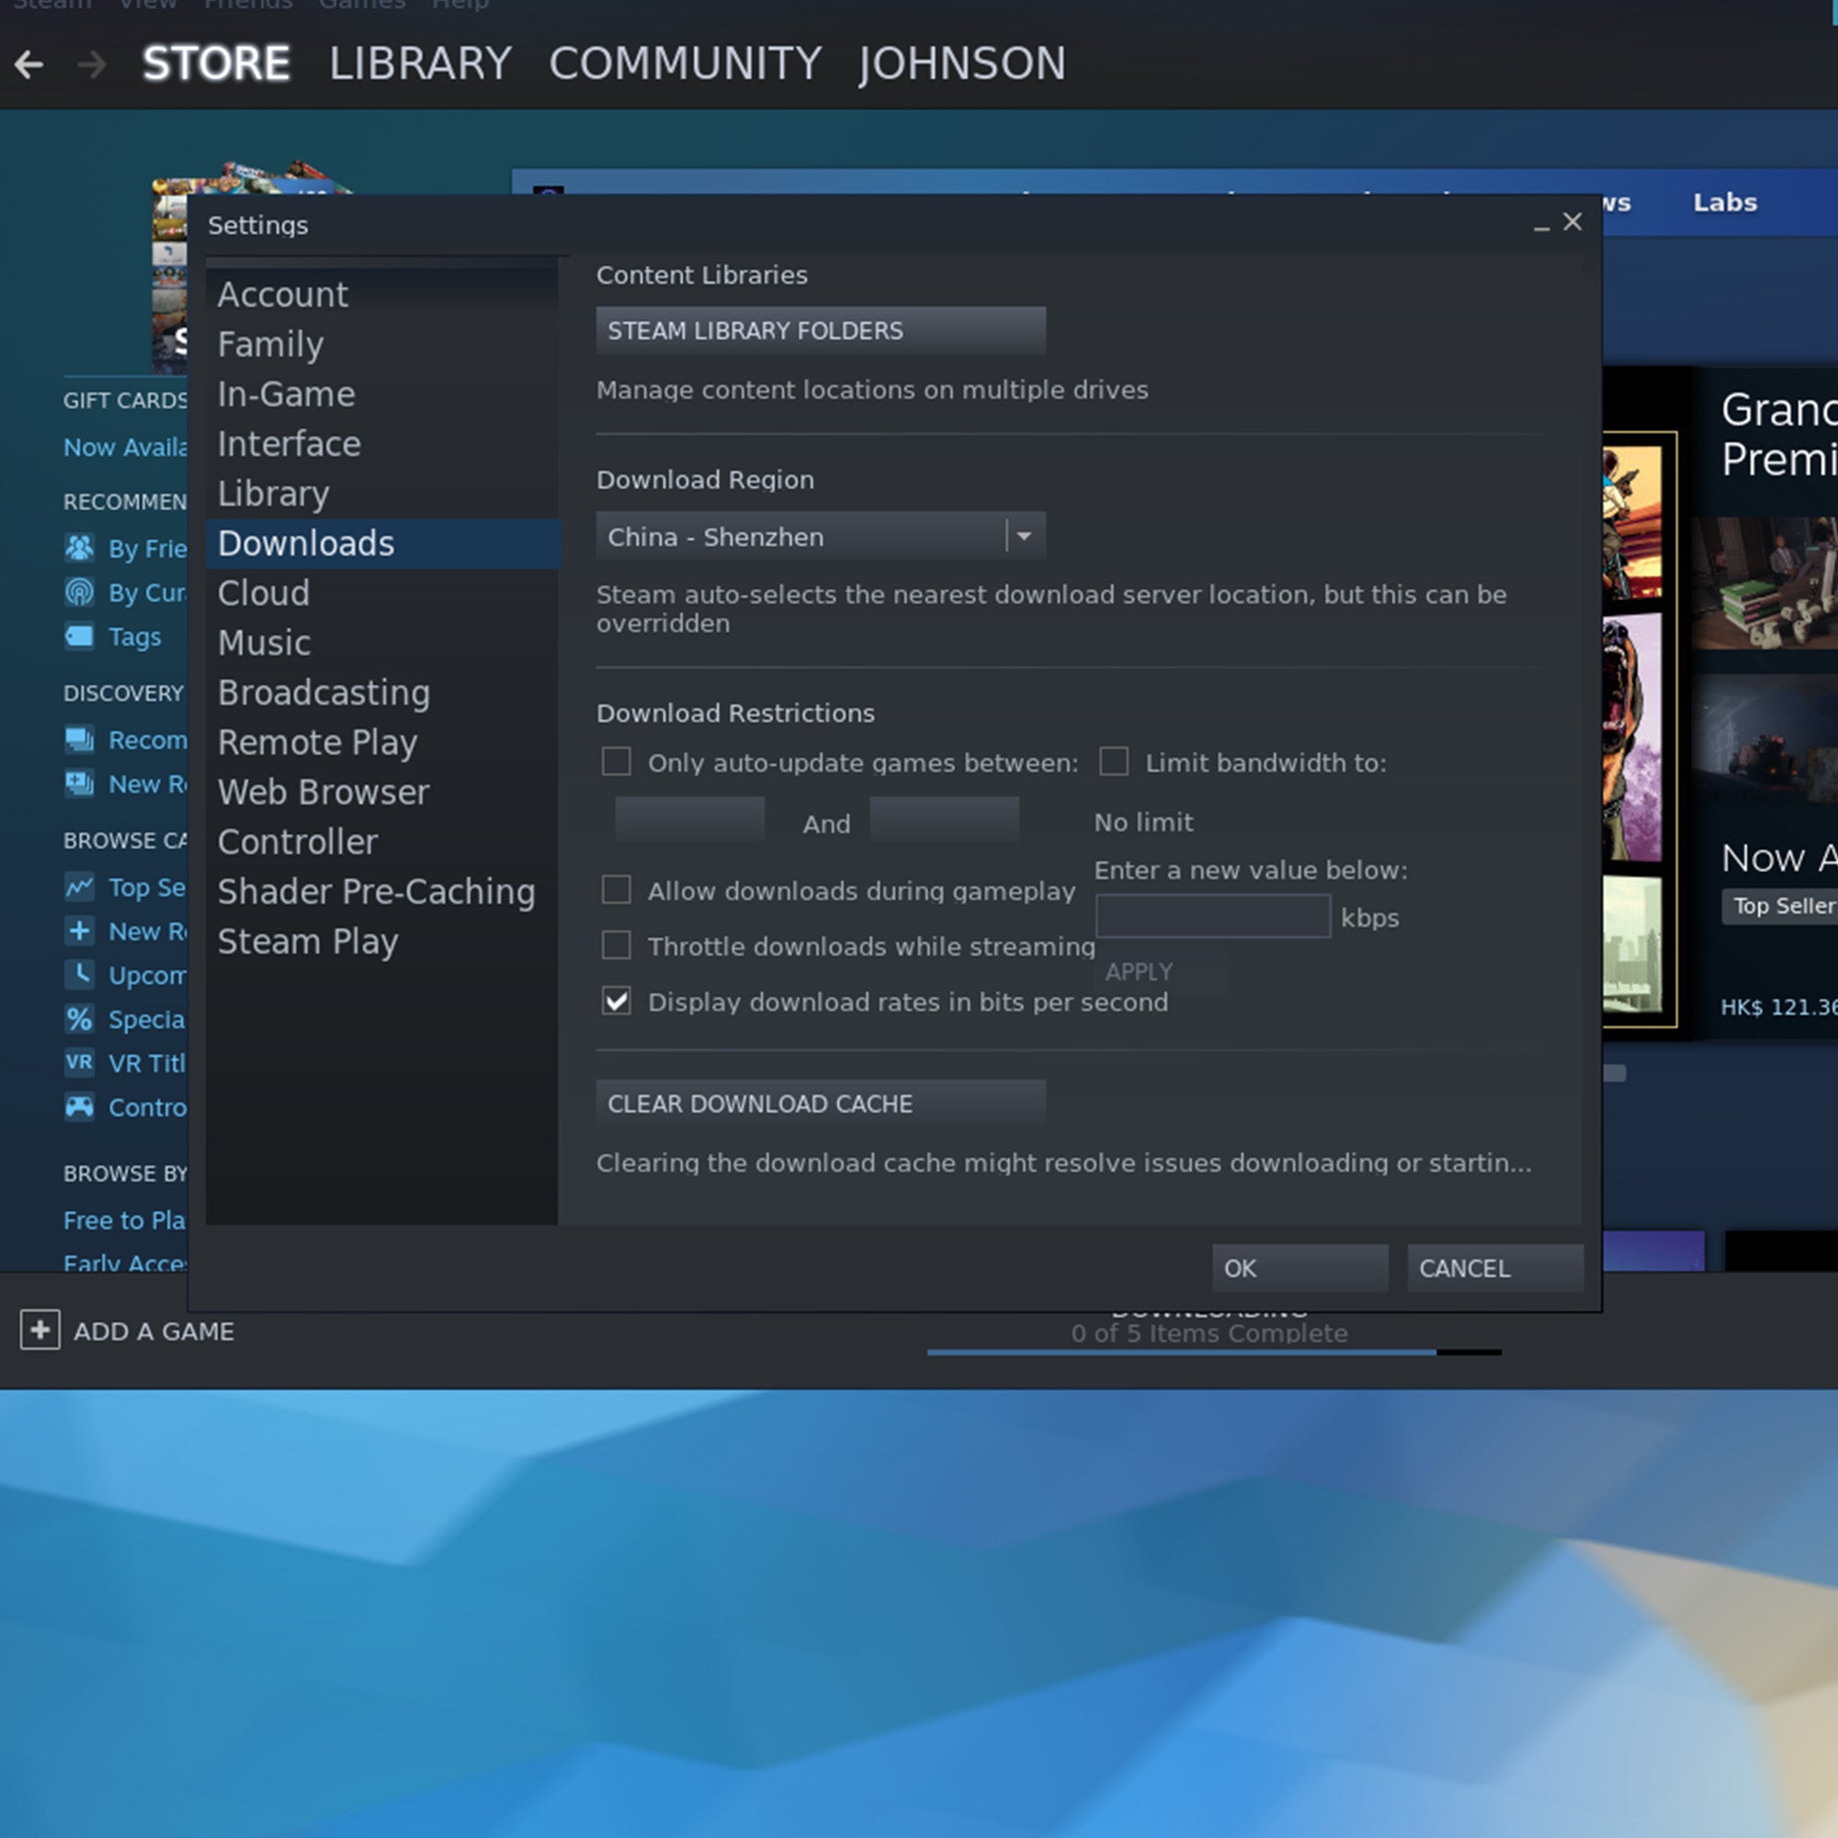Click the Controller gamepad icon in store sidebar
The height and width of the screenshot is (1838, 1838).
pos(79,1106)
